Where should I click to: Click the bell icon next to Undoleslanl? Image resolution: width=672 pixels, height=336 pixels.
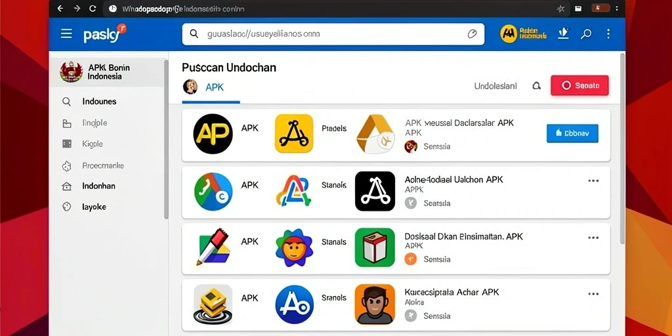coord(536,86)
